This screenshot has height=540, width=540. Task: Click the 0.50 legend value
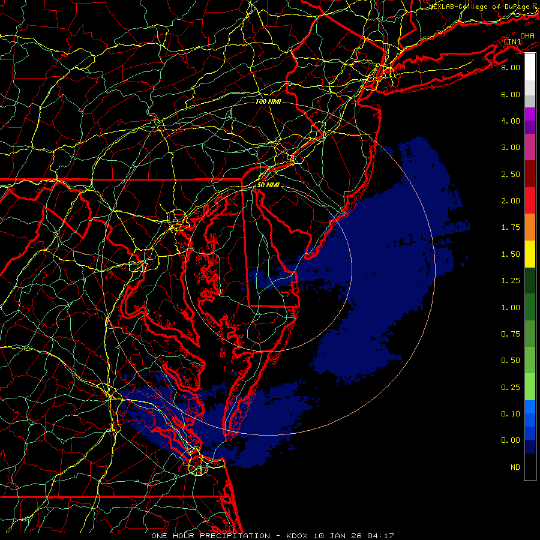[511, 361]
